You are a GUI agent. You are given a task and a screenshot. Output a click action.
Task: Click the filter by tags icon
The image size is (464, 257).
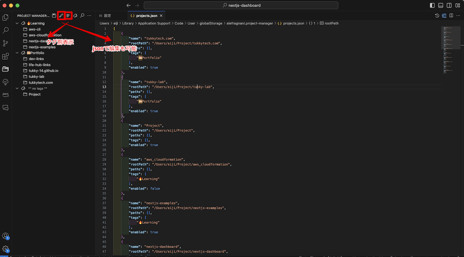75,16
